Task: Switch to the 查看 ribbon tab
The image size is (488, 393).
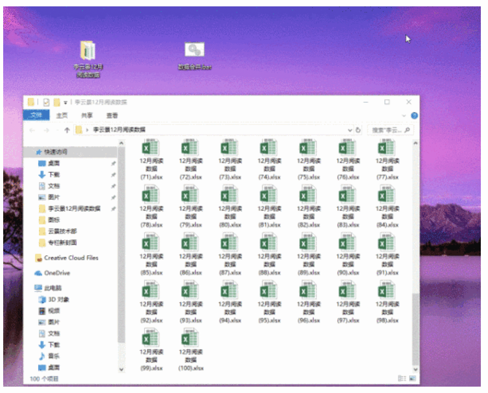Action: click(x=112, y=115)
